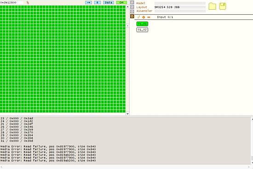Click the block map scroll-up arrow
Viewport: 253px width, 169px height.
[127, 7]
